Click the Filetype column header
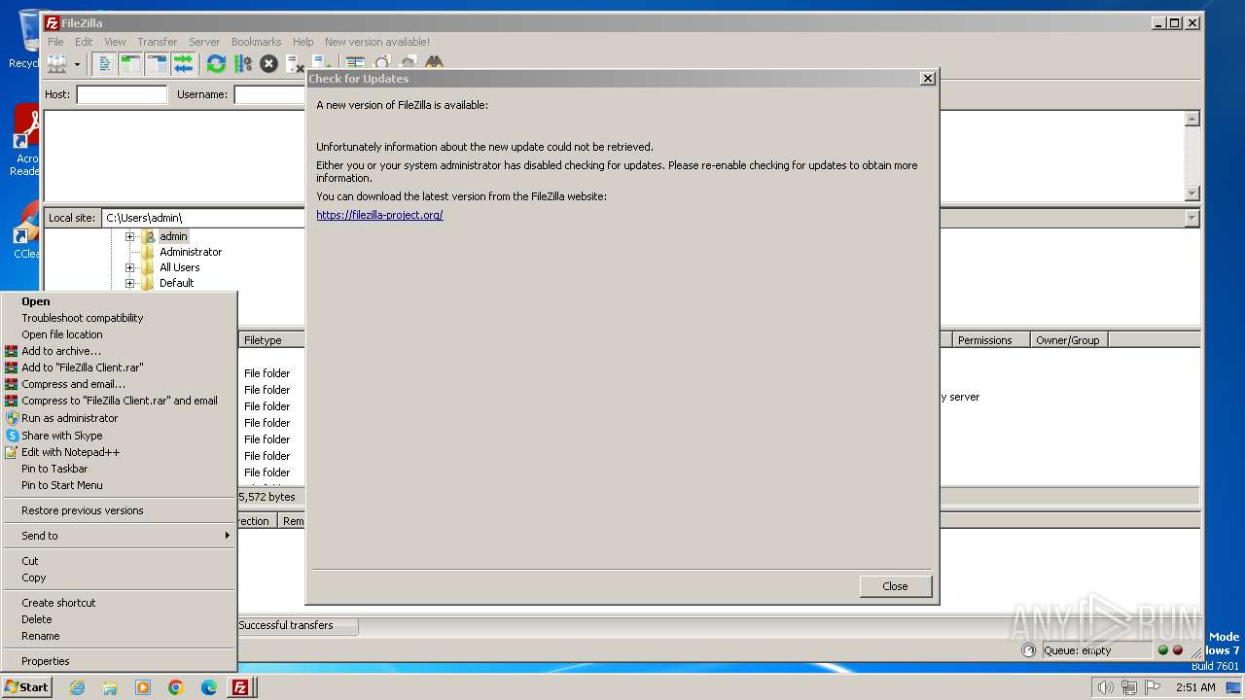The height and width of the screenshot is (700, 1245). [271, 340]
